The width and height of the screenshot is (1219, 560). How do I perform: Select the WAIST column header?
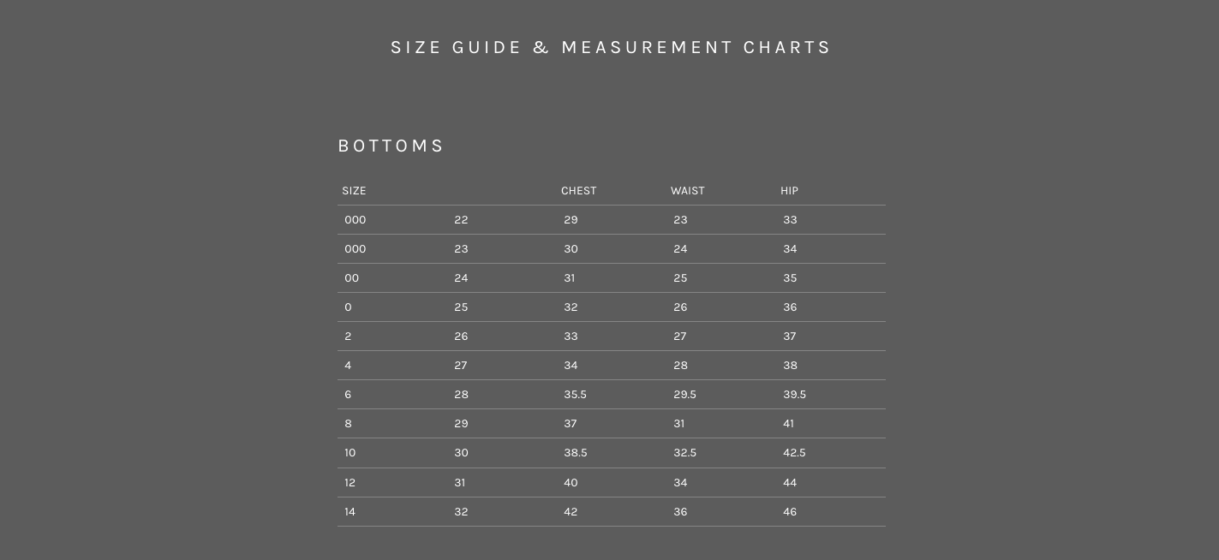tap(687, 191)
